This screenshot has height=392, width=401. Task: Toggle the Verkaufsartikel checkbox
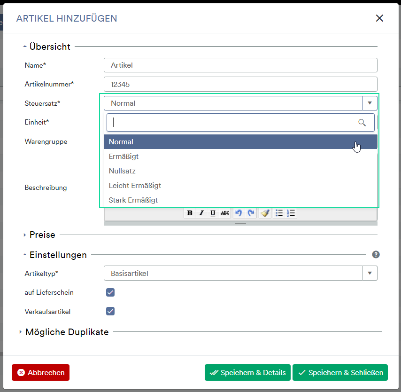(x=110, y=311)
